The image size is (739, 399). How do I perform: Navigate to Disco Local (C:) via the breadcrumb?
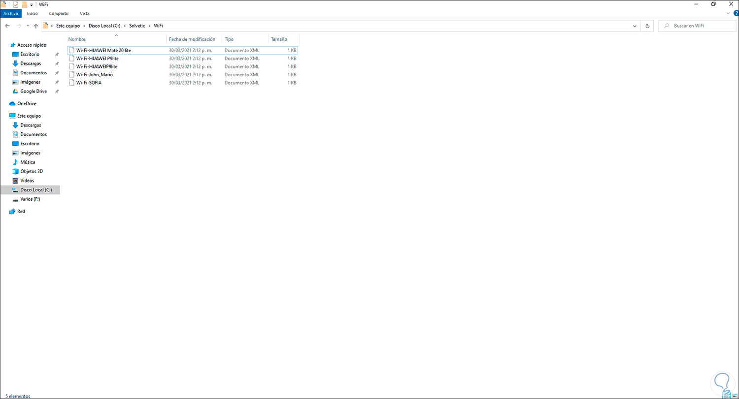pyautogui.click(x=104, y=26)
